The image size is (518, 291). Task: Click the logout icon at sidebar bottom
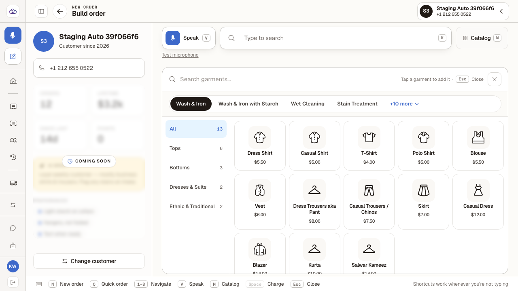coord(13,282)
